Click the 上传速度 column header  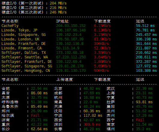64,80
